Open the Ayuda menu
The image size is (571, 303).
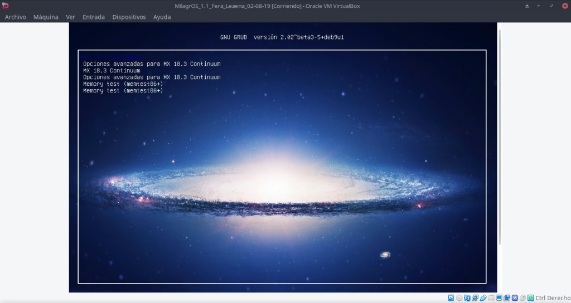(162, 17)
